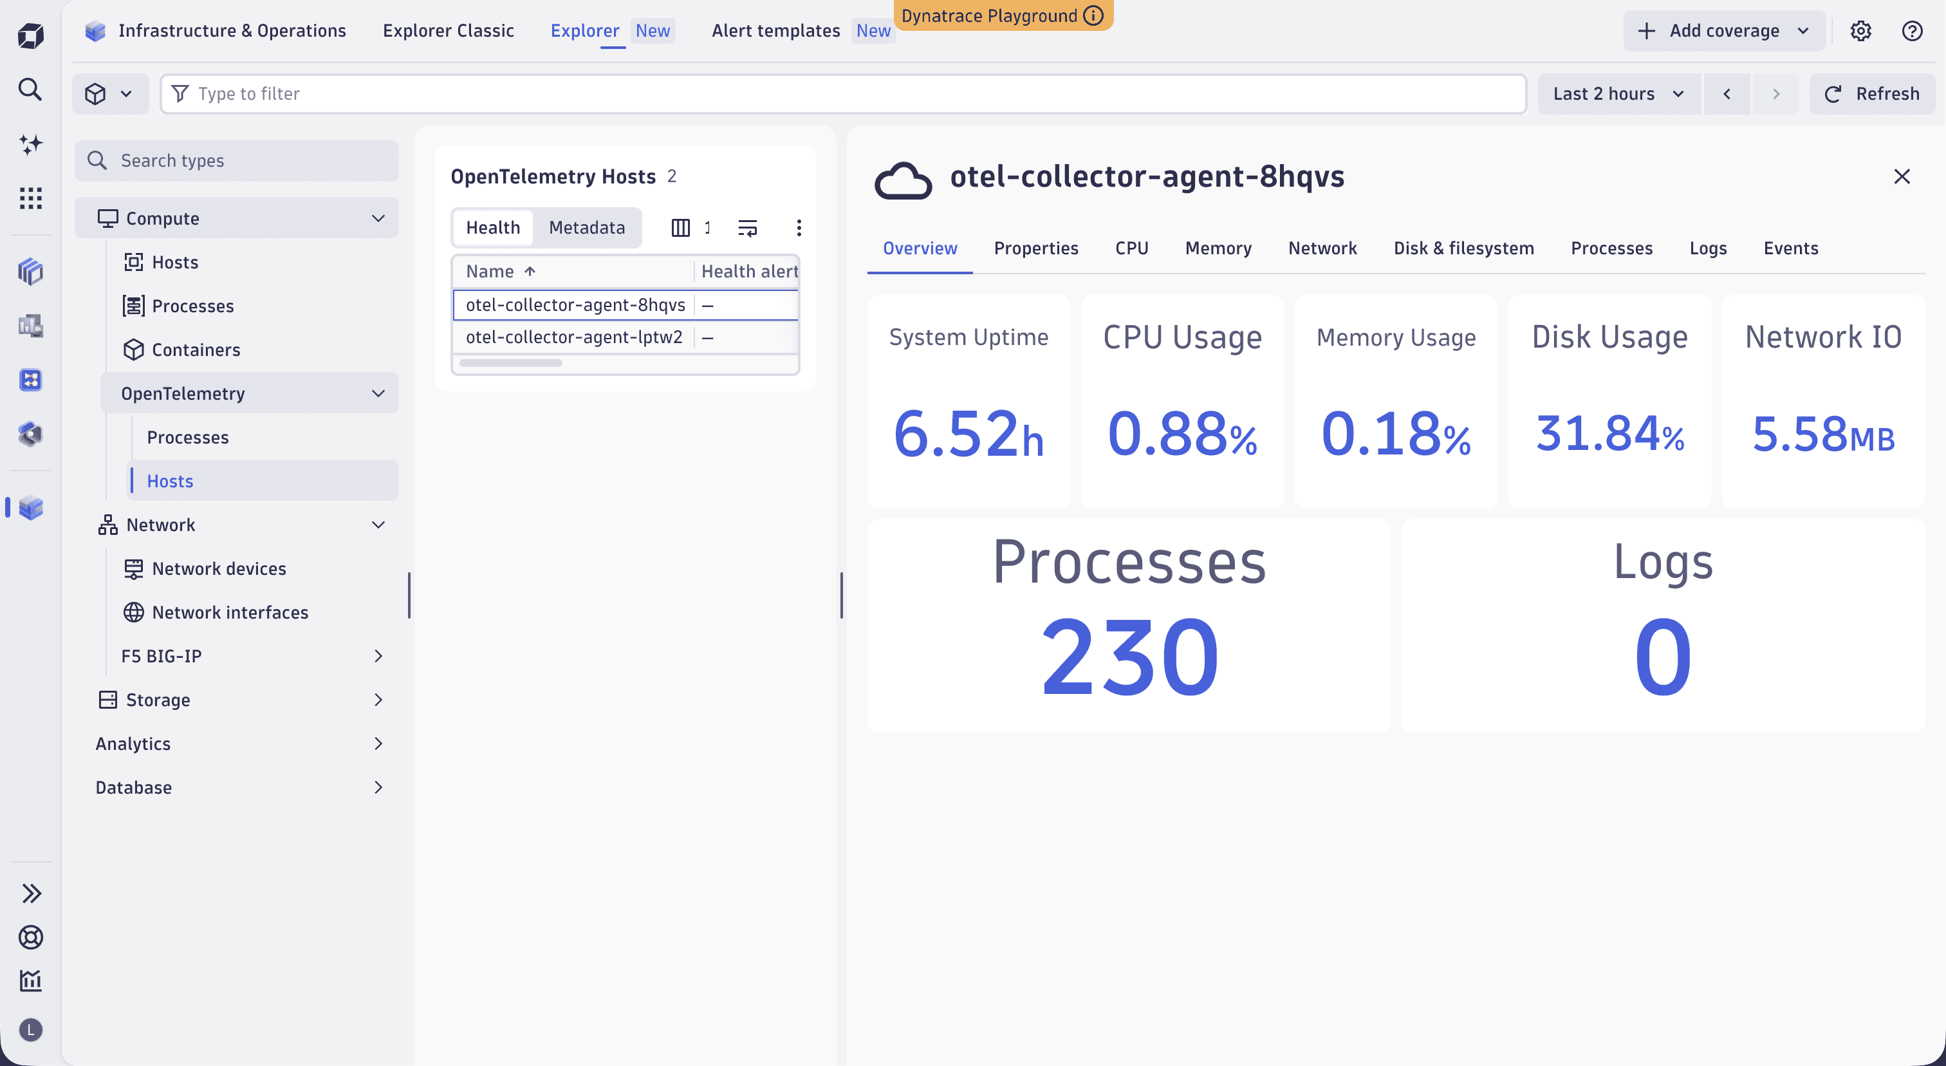Open the blue square app icon in left rail
Viewport: 1946px width, 1066px height.
pos(30,380)
